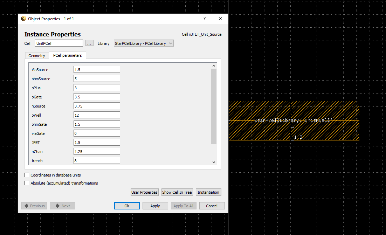
Task: Open cell browser with the ellipsis button
Action: [x=89, y=43]
